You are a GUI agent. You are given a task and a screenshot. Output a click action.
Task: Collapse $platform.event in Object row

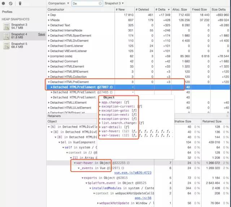point(86,183)
